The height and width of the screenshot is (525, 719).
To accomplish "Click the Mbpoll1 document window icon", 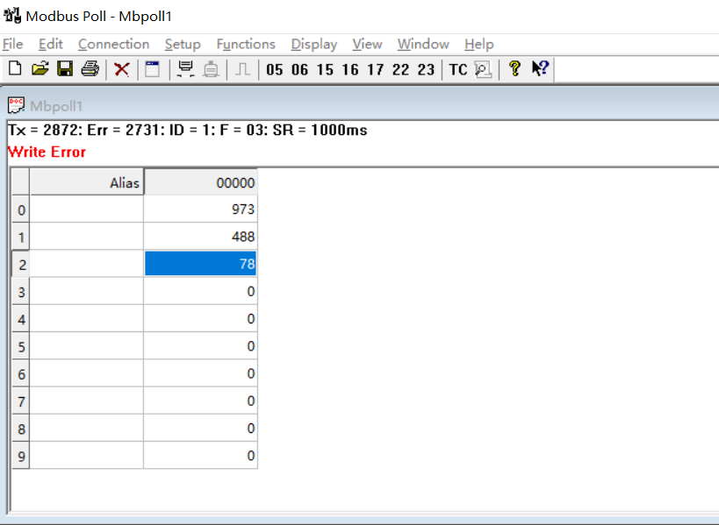I will tap(16, 105).
